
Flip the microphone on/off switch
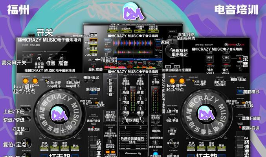(x=28, y=60)
